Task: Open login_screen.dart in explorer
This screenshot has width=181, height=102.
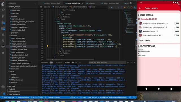Action: point(19,44)
